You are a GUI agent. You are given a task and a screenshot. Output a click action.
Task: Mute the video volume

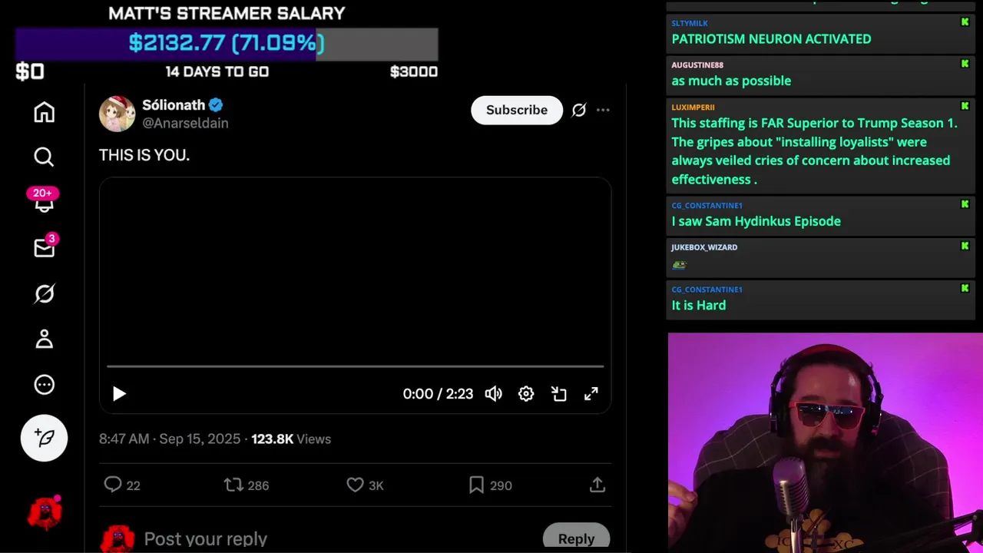pos(493,394)
